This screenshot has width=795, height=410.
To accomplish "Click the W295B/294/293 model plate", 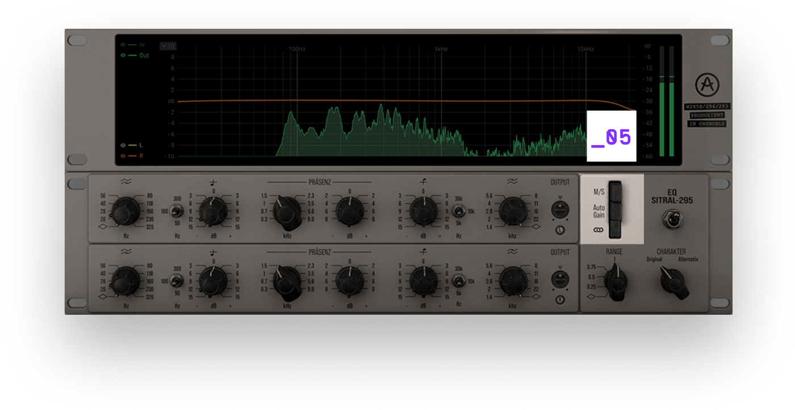I will coord(707,107).
